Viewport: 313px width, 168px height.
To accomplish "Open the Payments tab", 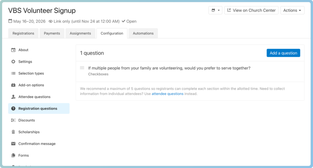I will [x=52, y=34].
